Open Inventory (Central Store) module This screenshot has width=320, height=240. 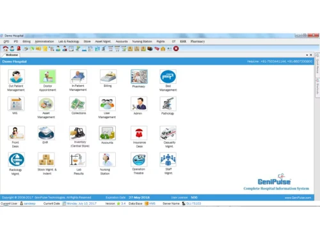tap(77, 132)
